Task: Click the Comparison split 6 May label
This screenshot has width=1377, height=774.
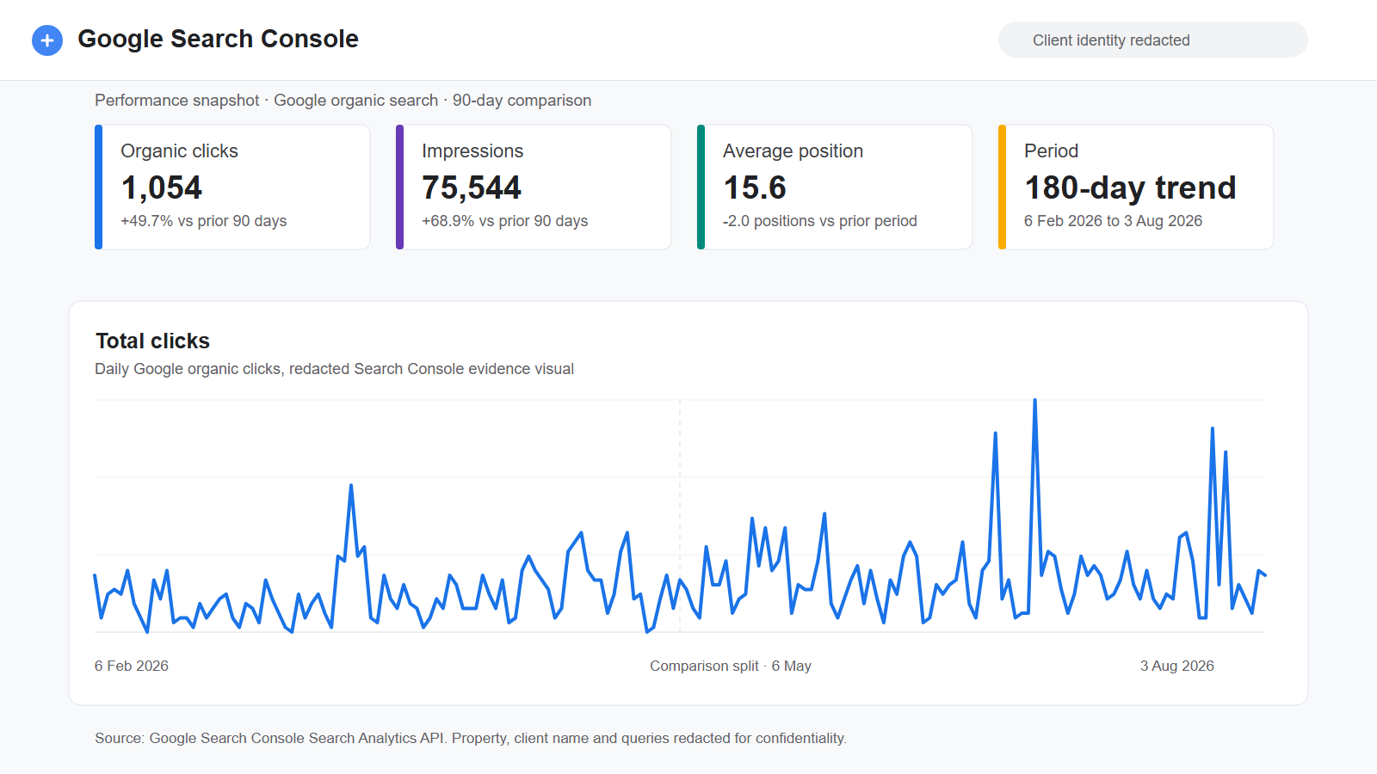Action: pyautogui.click(x=731, y=666)
